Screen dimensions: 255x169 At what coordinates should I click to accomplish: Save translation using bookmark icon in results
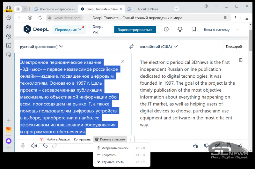241,60
